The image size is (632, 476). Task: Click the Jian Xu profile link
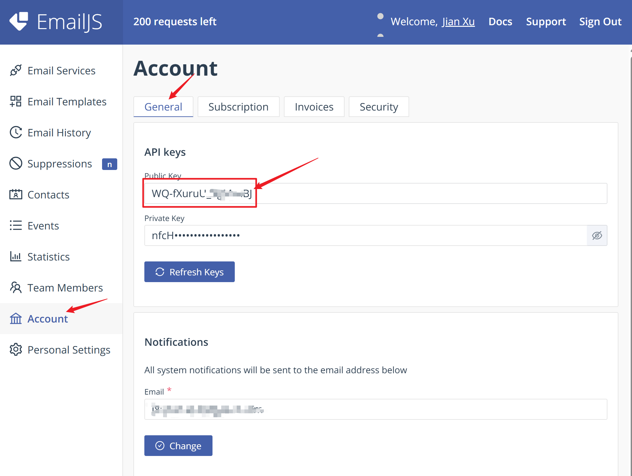[x=458, y=21]
